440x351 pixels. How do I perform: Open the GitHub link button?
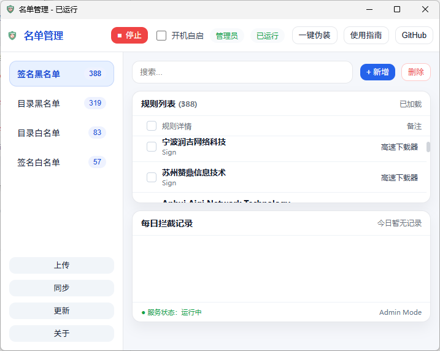414,36
